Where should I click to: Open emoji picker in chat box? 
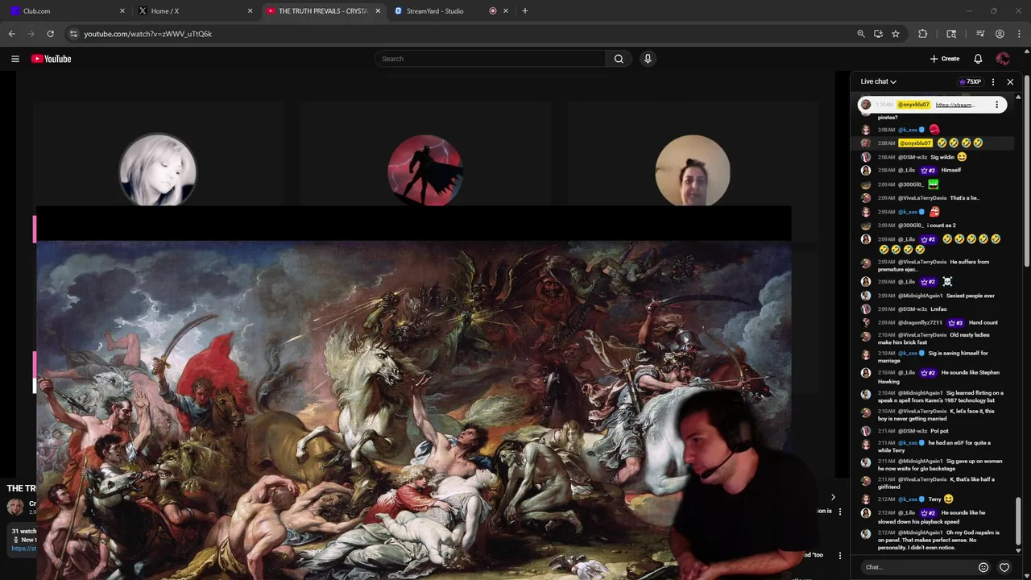click(x=983, y=567)
